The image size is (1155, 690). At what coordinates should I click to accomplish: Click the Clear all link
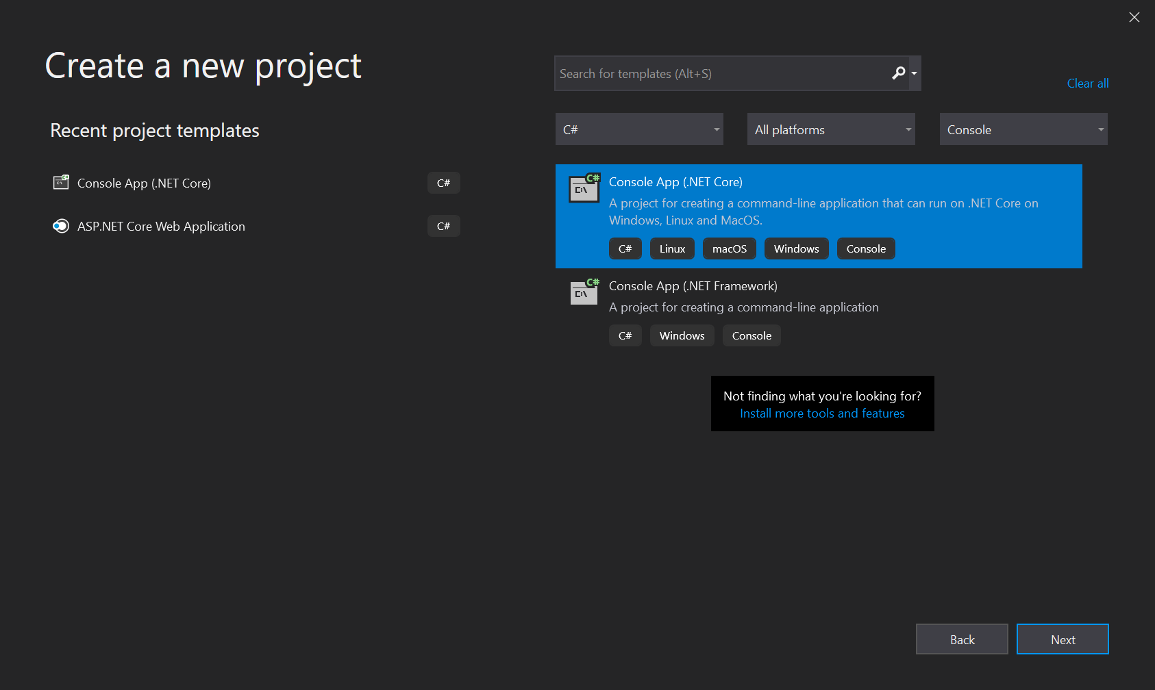(1087, 84)
